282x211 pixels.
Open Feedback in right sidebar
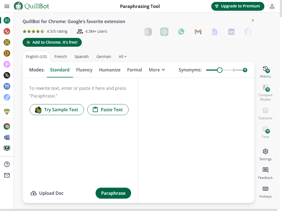pyautogui.click(x=265, y=173)
